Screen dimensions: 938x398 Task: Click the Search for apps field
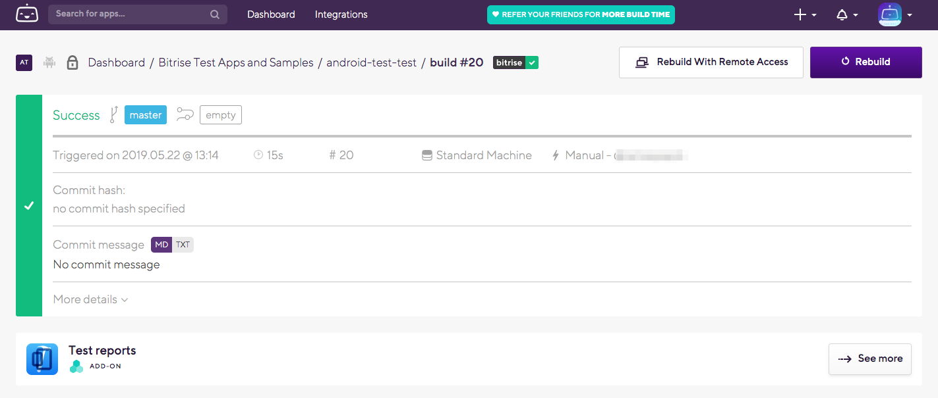click(x=137, y=14)
